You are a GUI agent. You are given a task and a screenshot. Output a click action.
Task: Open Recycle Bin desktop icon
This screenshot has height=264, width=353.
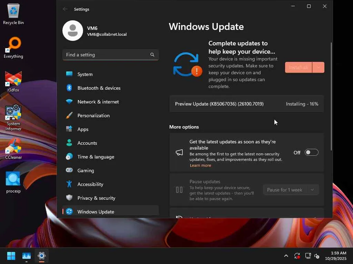13,14
